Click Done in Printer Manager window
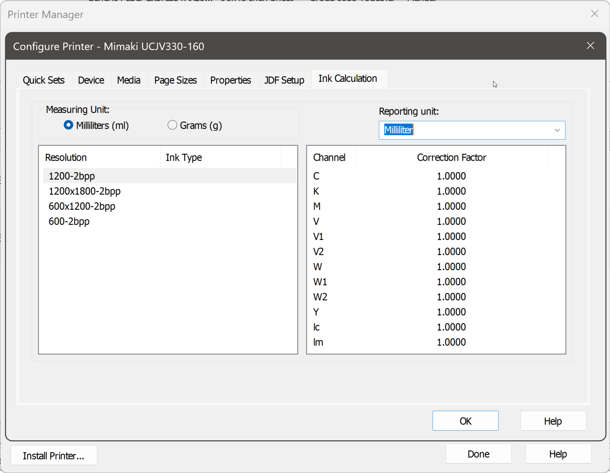Image resolution: width=610 pixels, height=473 pixels. click(479, 454)
